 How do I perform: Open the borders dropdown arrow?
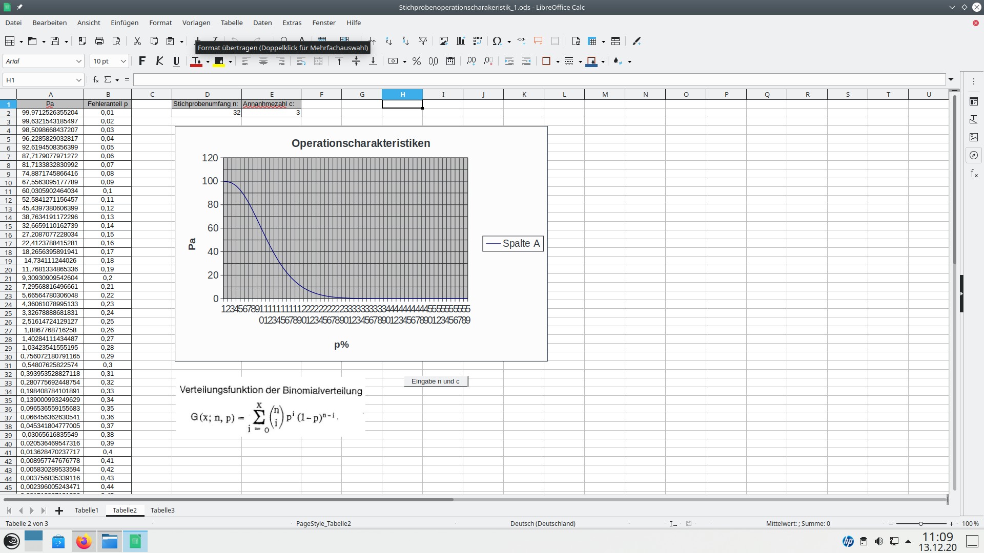pos(558,61)
